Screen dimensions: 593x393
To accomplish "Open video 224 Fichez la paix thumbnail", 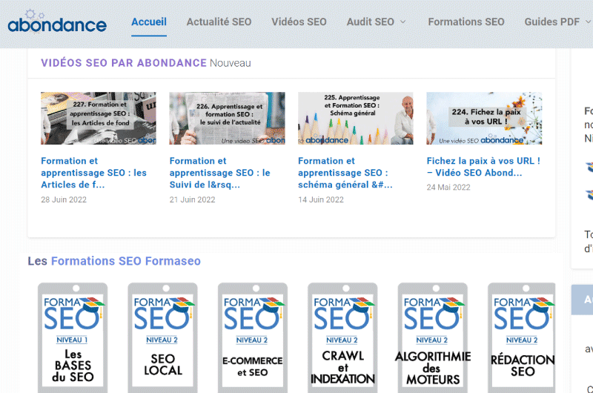I will [484, 118].
